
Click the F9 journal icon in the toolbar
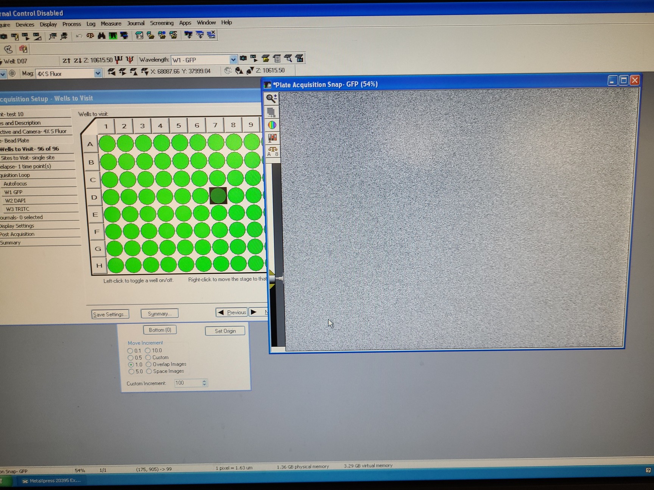tap(139, 36)
